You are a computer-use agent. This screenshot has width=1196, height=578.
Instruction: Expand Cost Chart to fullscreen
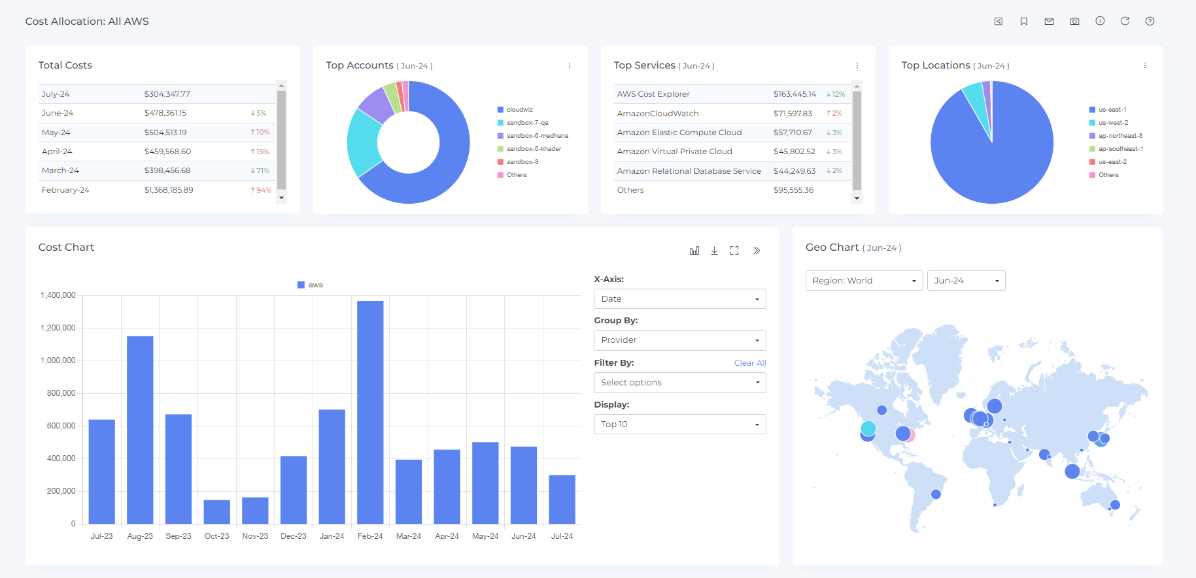click(734, 251)
